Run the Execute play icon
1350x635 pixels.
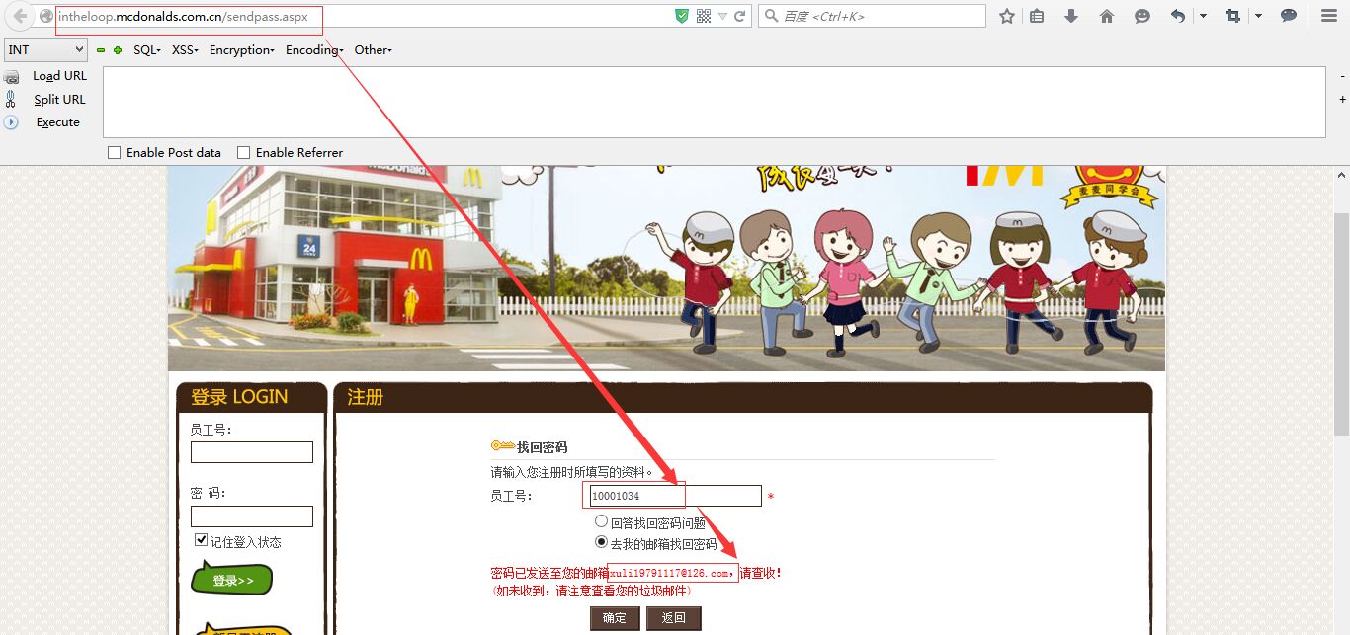(11, 122)
